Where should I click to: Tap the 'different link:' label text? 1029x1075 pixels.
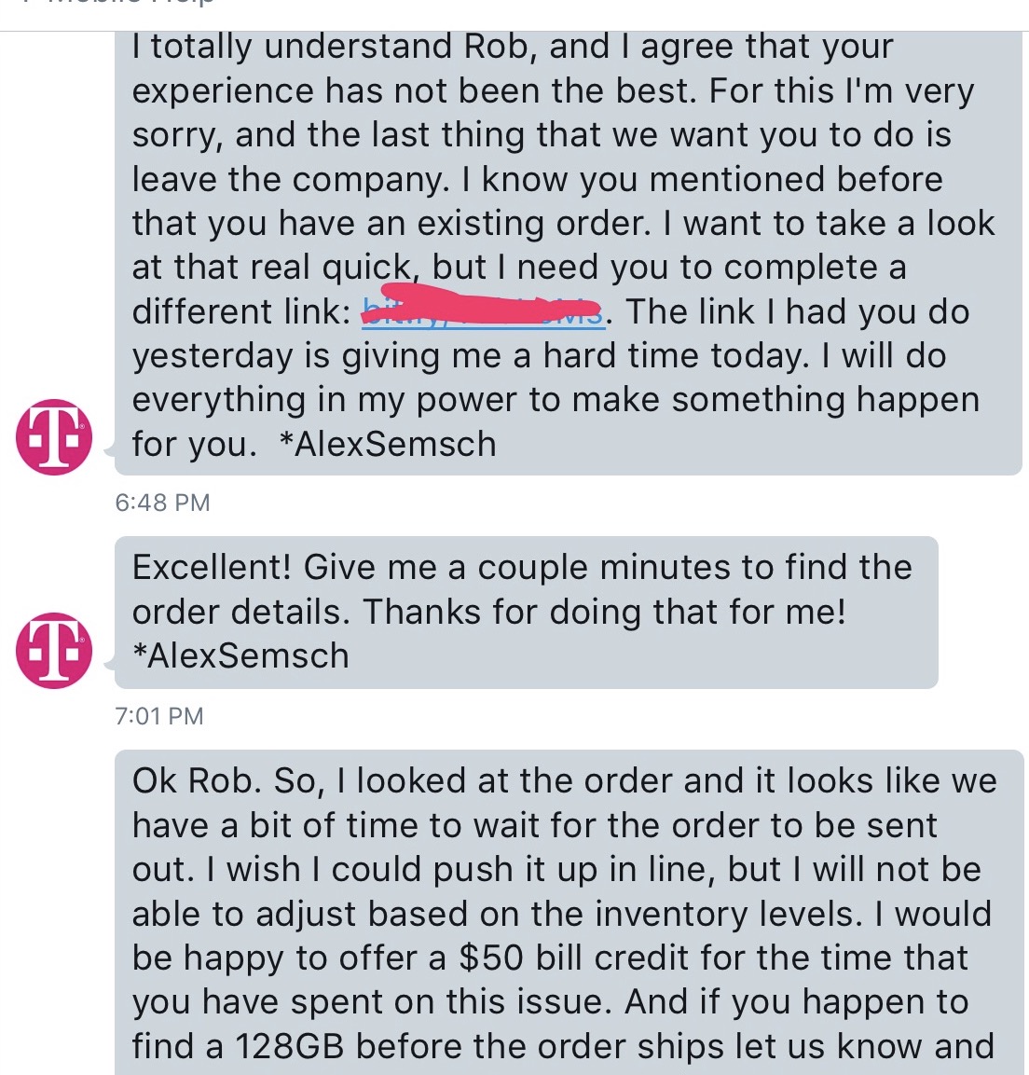pos(241,312)
